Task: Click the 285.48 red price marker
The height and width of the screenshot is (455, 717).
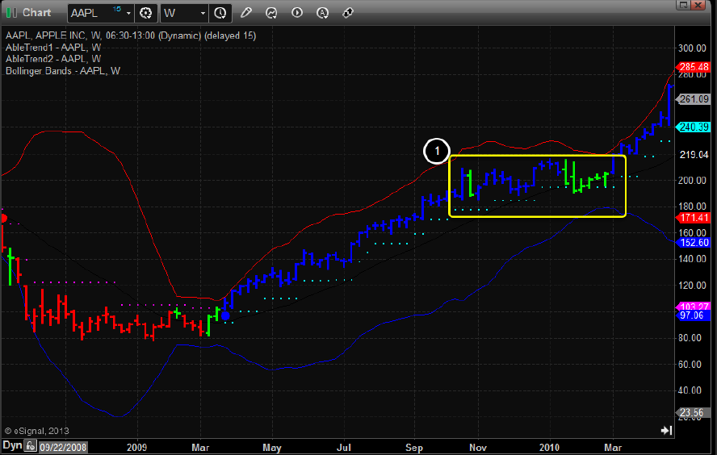Action: pyautogui.click(x=694, y=67)
